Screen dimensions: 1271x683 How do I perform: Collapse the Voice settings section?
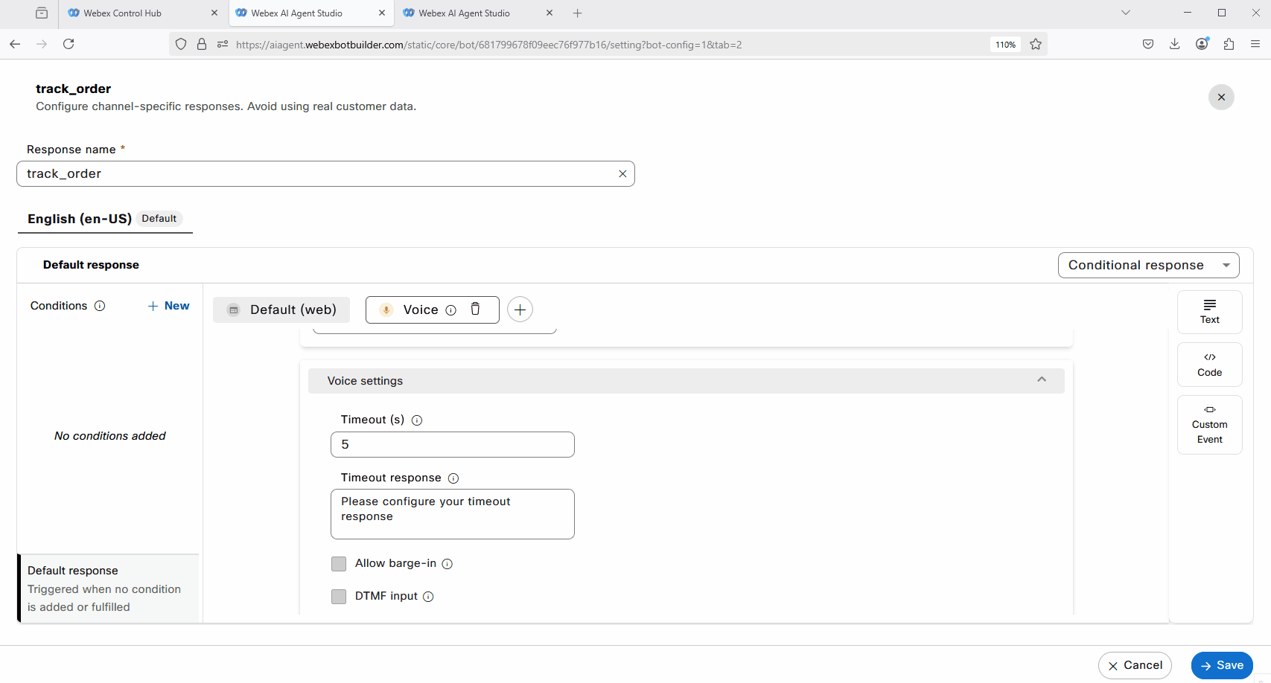(1042, 380)
